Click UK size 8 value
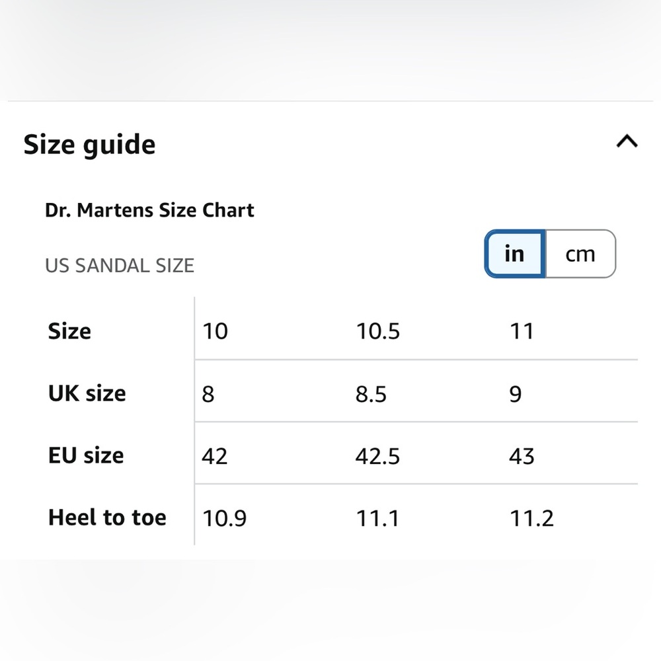Viewport: 661px width, 661px height. click(x=208, y=394)
